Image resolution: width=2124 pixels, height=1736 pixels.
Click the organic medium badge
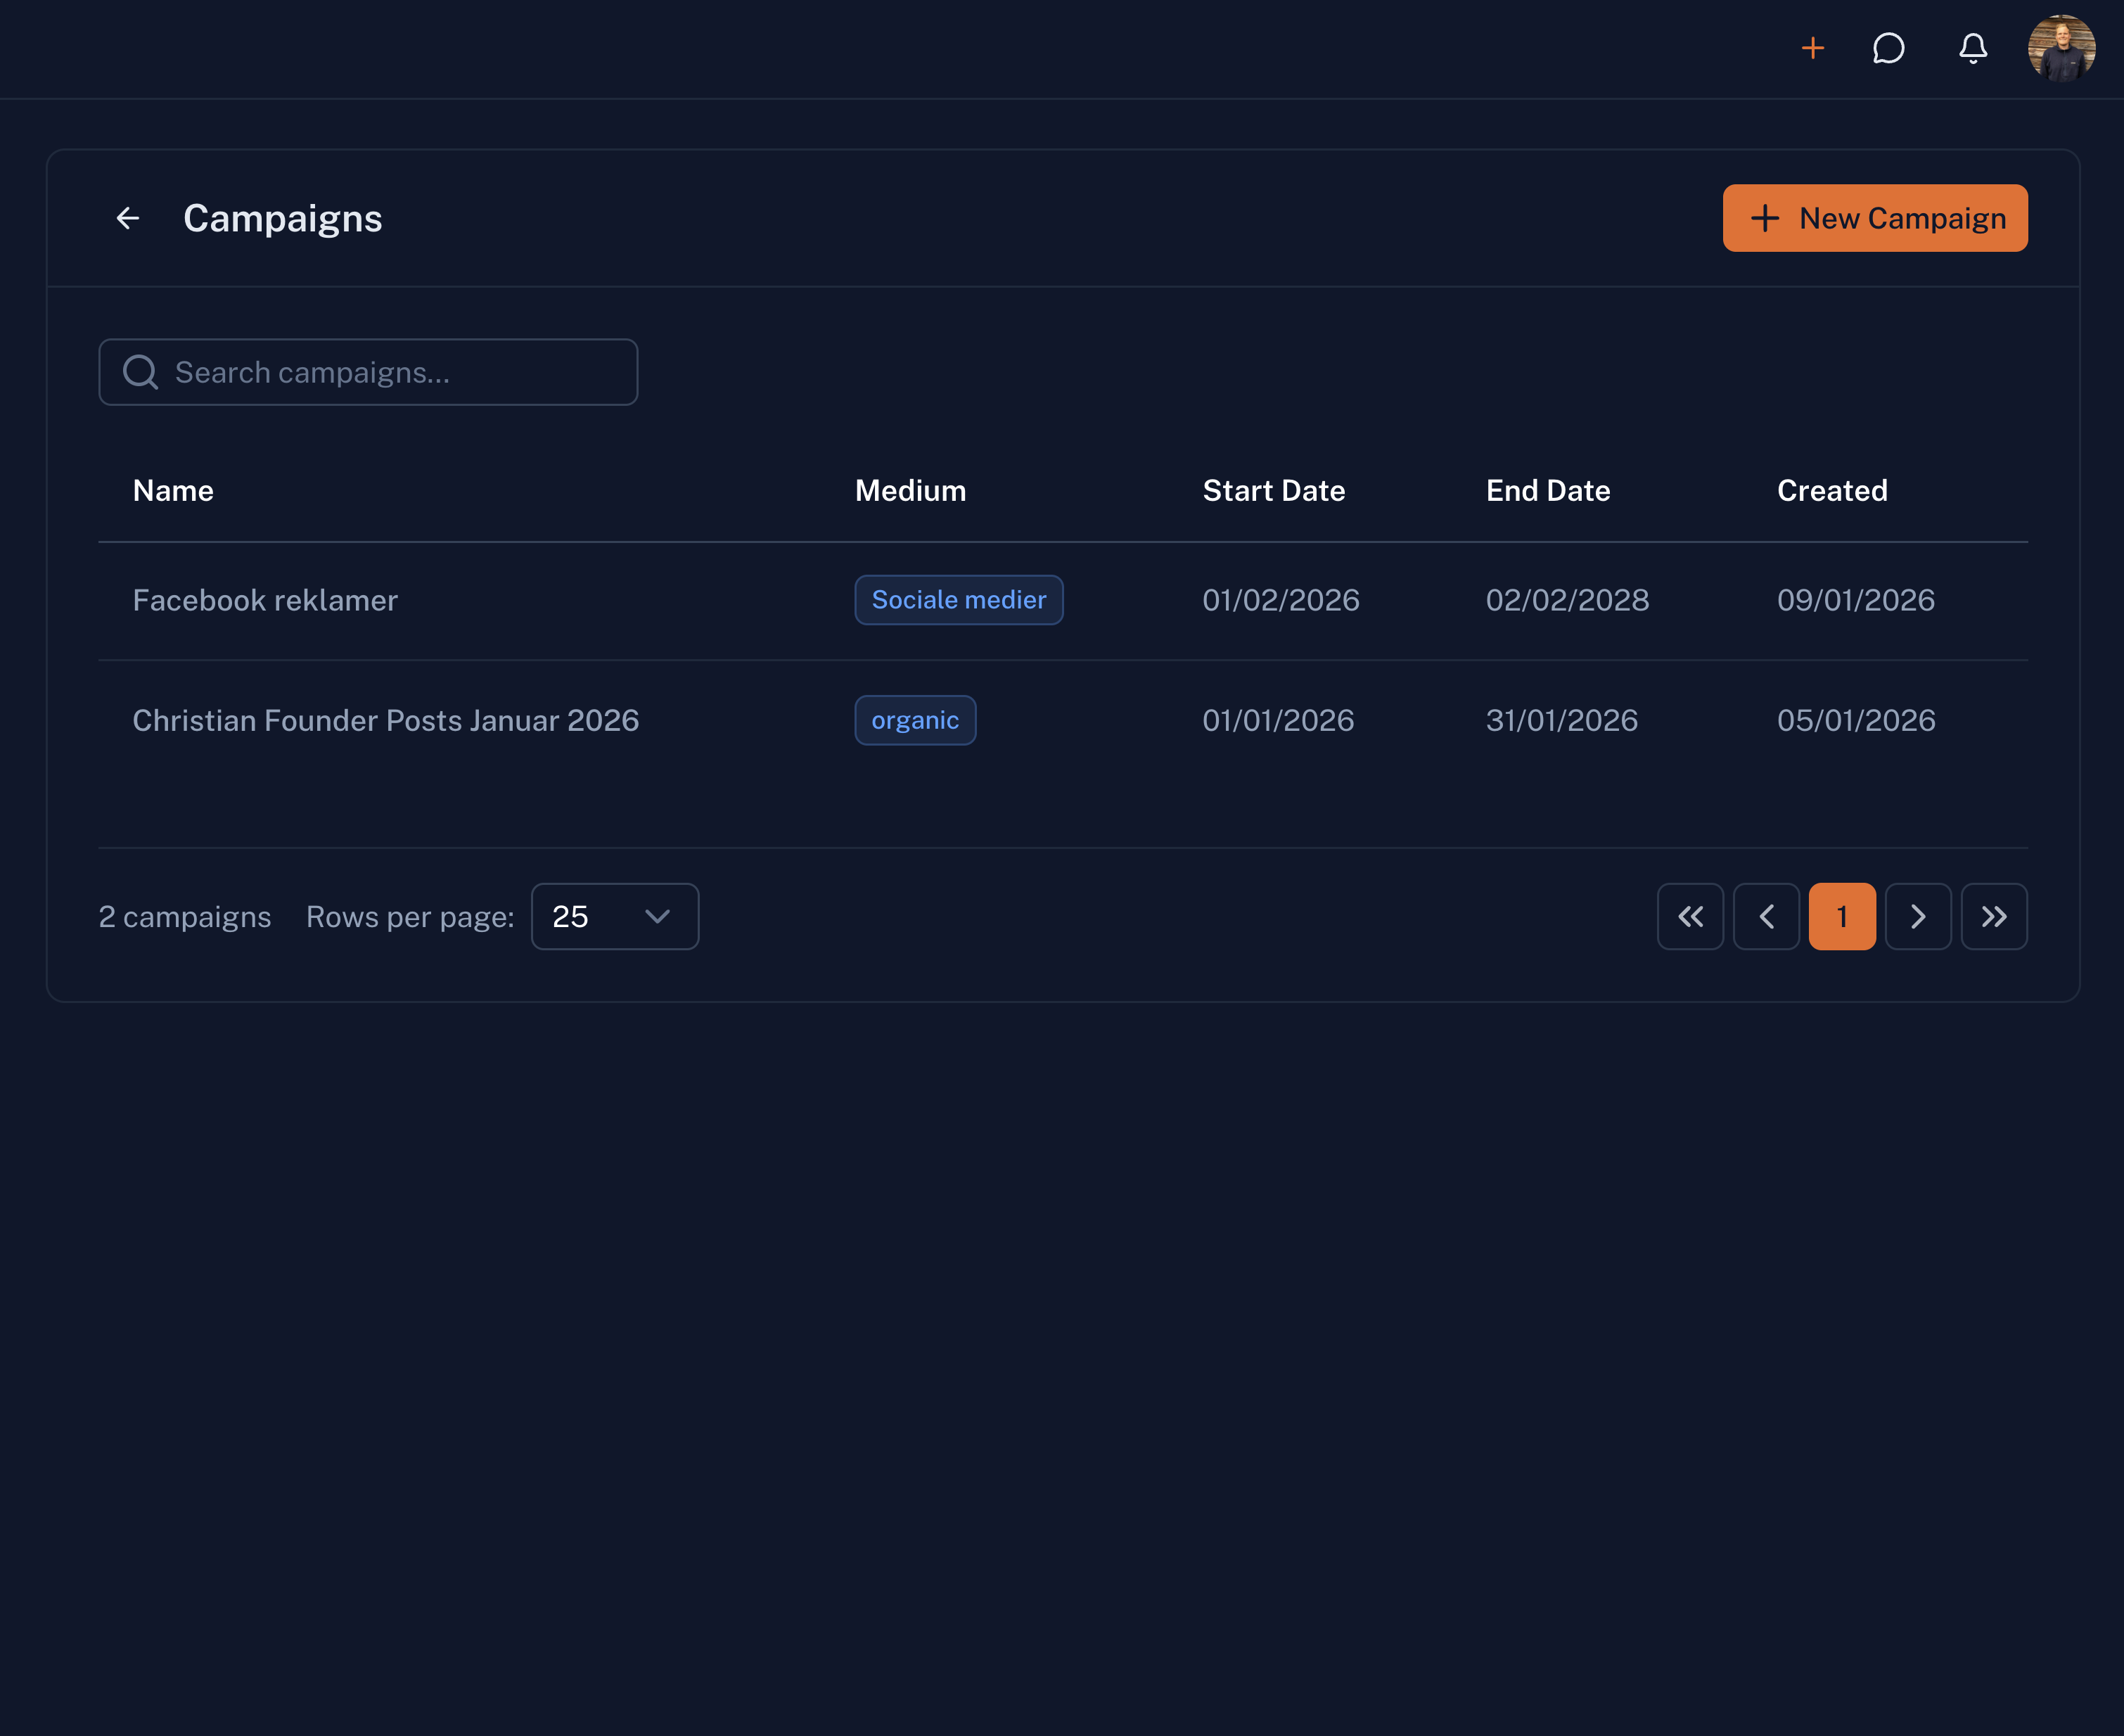pyautogui.click(x=914, y=720)
